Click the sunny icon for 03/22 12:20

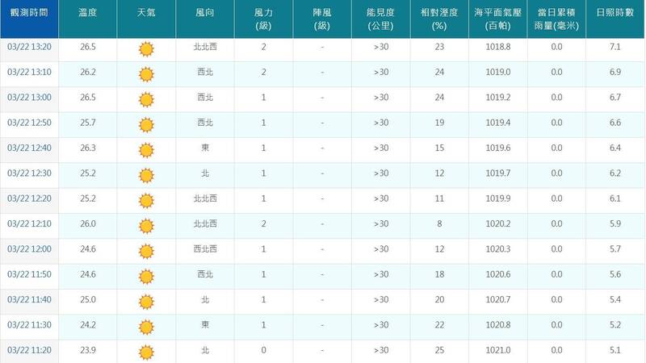[146, 201]
